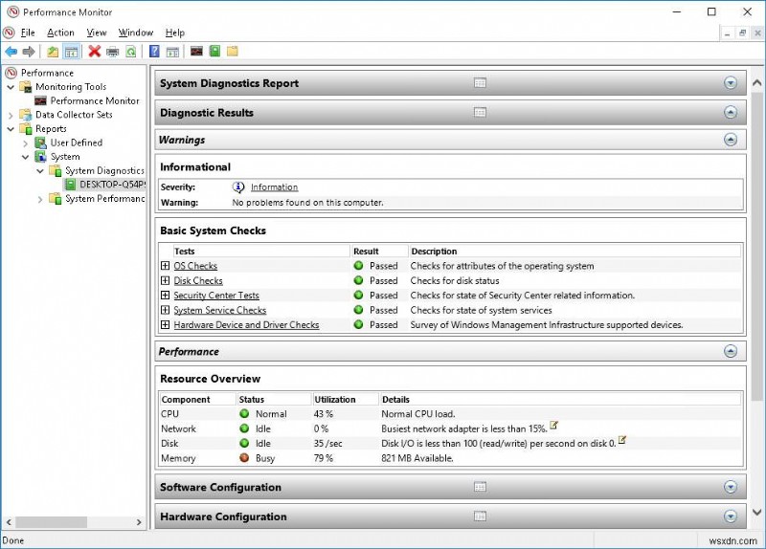Expand the Hardware Configuration section arrow
Viewport: 766px width, 549px height.
(x=731, y=516)
